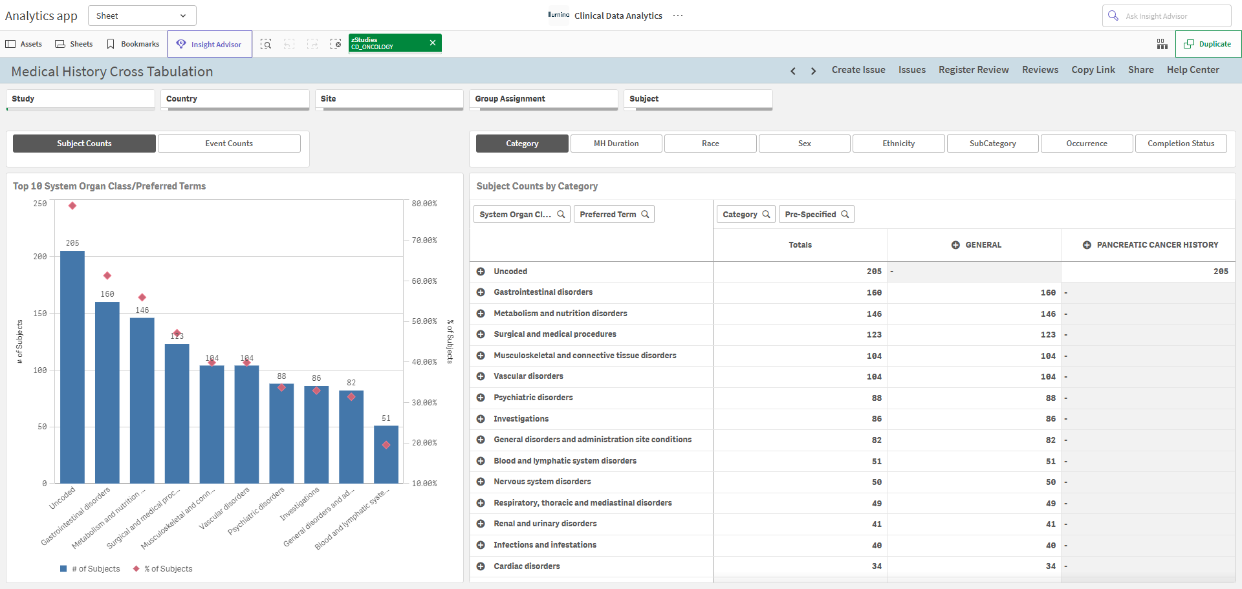Viewport: 1242px width, 589px height.
Task: Click the Ask Insight Advisor search field
Action: pyautogui.click(x=1166, y=16)
